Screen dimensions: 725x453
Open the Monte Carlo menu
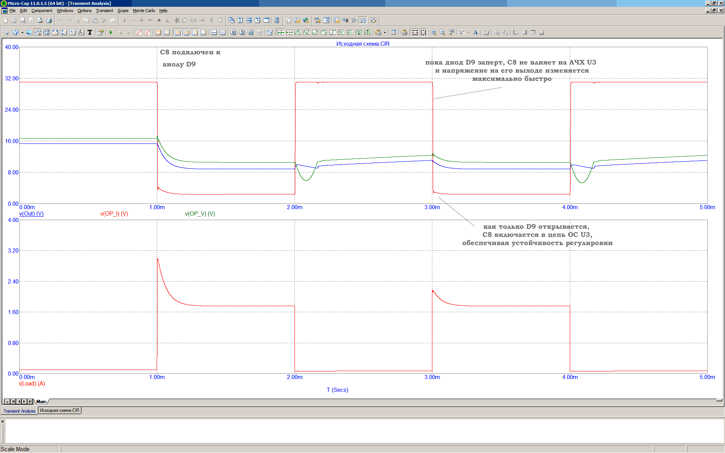[143, 11]
